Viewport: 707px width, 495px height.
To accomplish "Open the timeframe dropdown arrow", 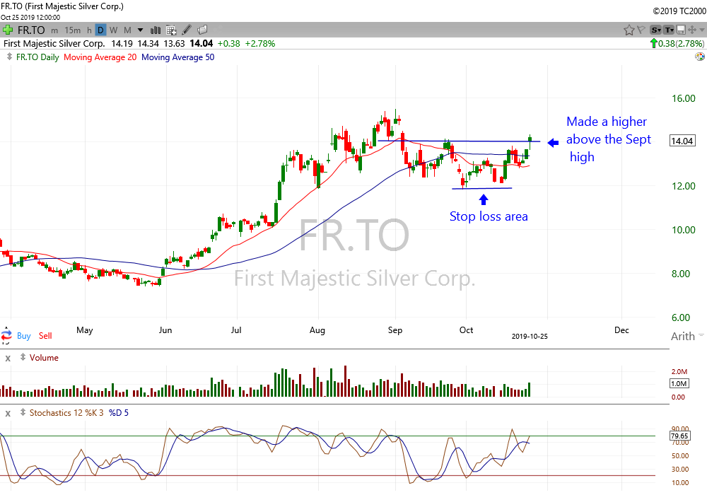I will (140, 30).
